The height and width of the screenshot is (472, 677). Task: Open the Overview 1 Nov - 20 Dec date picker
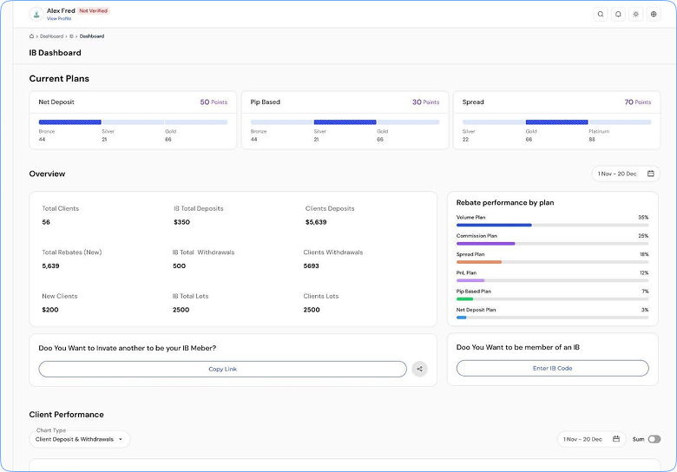click(x=626, y=174)
